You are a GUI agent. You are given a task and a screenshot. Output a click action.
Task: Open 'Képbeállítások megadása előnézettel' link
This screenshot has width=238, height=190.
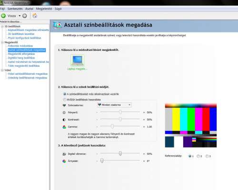(x=29, y=30)
